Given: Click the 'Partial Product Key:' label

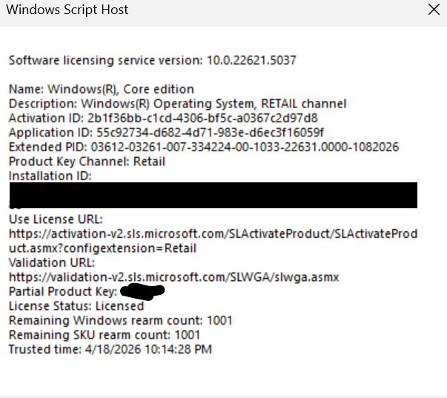Looking at the screenshot, I should (63, 292).
